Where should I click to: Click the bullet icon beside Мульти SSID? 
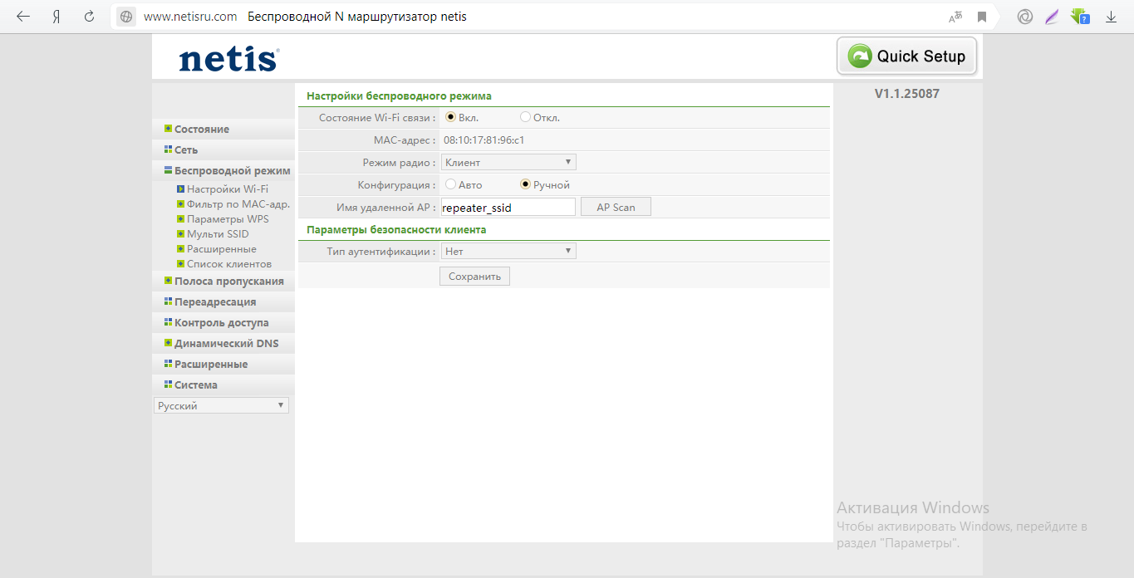click(179, 234)
